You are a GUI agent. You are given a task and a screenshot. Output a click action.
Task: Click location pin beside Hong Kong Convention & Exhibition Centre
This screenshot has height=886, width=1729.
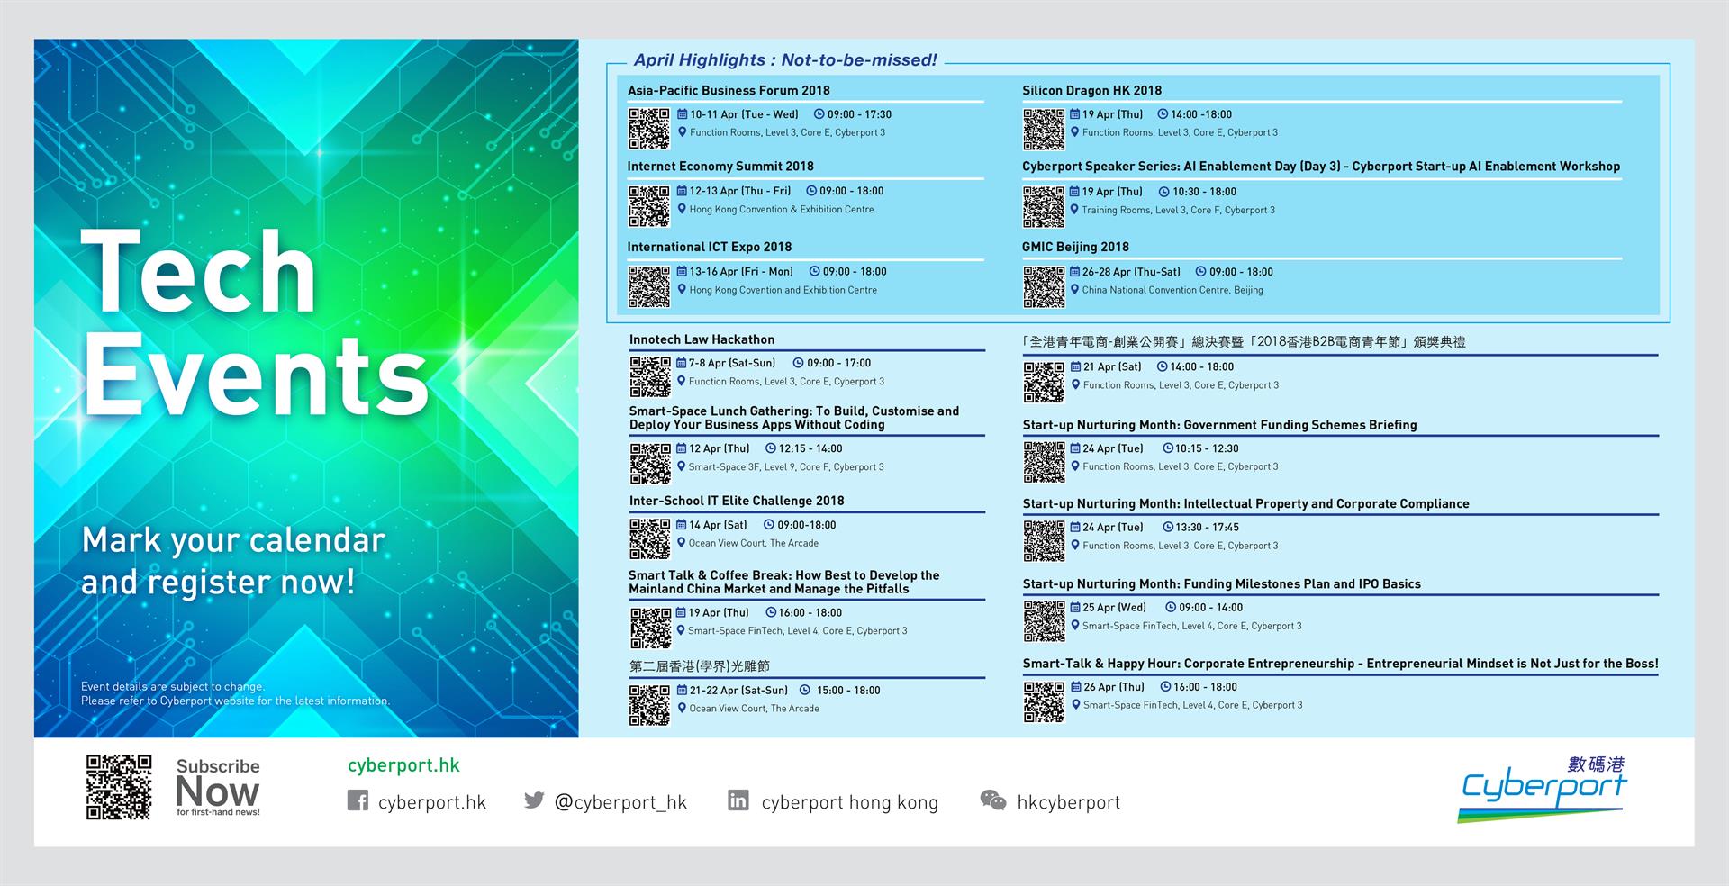[682, 209]
